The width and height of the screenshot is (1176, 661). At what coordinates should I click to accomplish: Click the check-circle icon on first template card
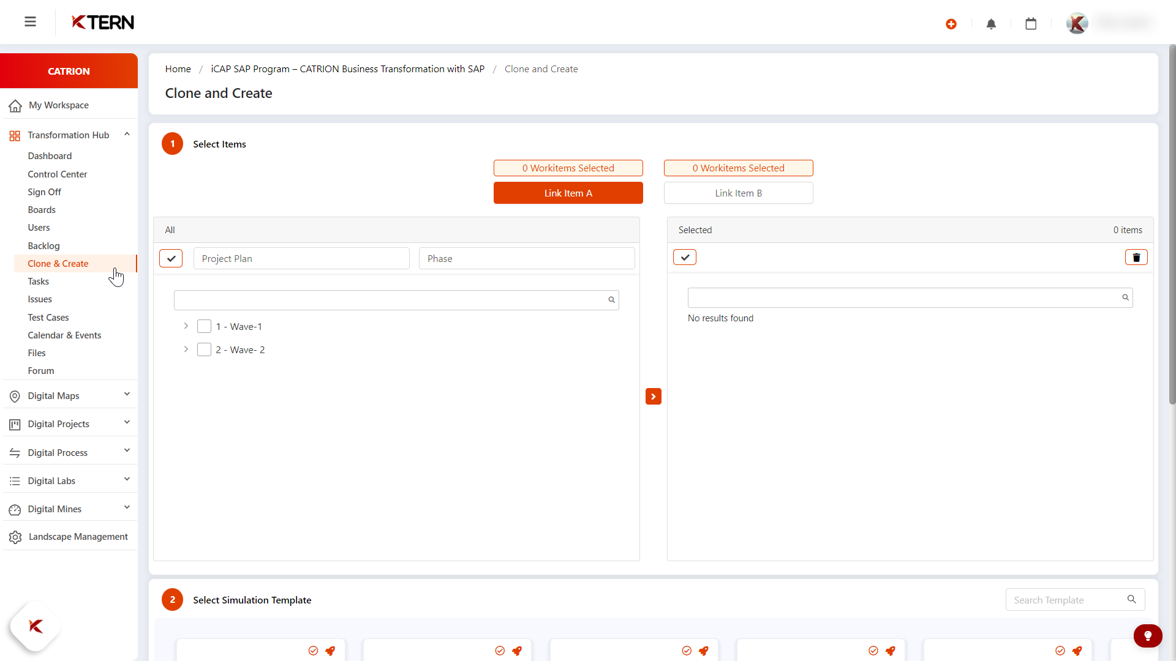313,651
